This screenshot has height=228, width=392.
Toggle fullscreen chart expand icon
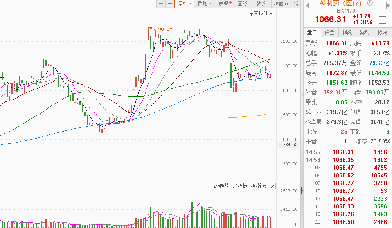click(295, 4)
